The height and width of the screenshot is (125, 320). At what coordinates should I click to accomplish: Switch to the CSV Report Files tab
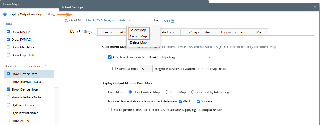(x=198, y=32)
